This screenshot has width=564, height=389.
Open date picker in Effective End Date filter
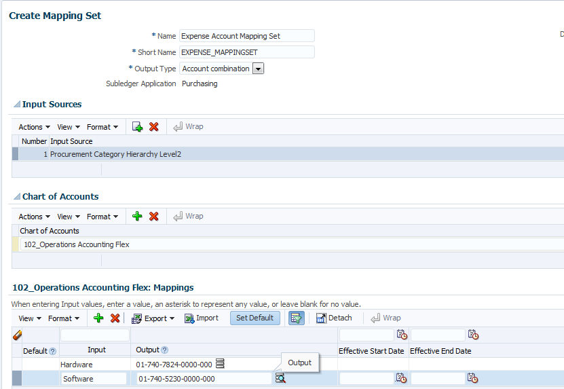[x=473, y=335]
